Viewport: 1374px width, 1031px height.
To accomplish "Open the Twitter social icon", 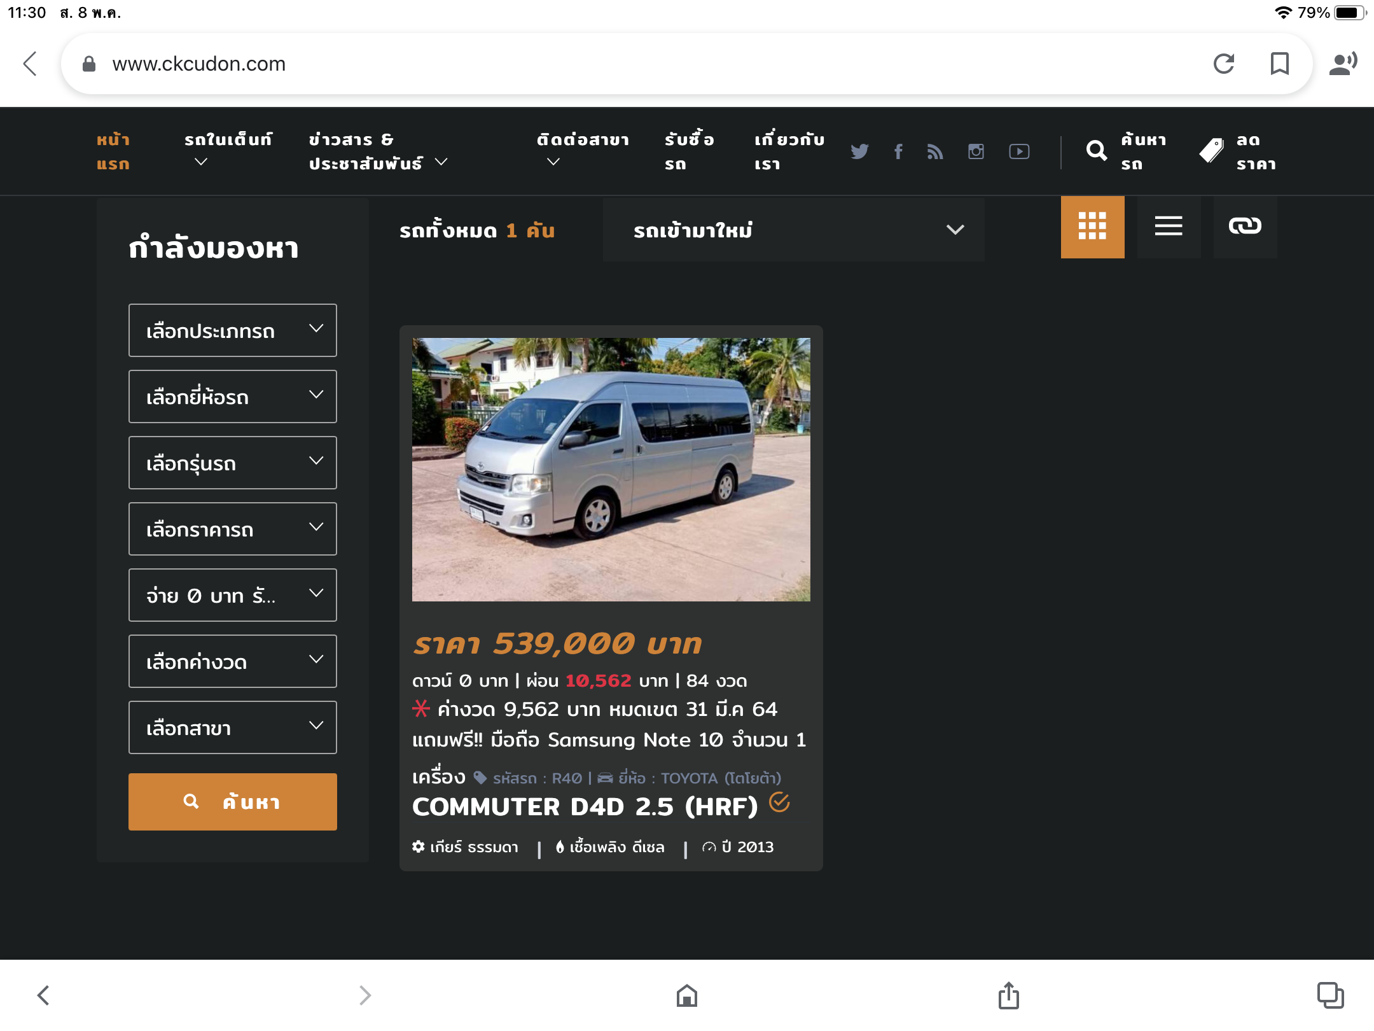I will coord(859,151).
